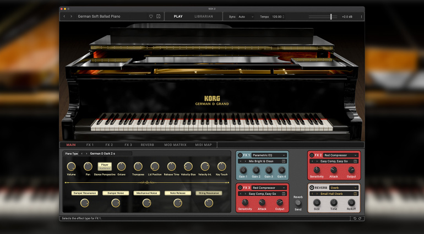The width and height of the screenshot is (424, 234).
Task: Toggle the FX 1 power button
Action: pos(240,155)
